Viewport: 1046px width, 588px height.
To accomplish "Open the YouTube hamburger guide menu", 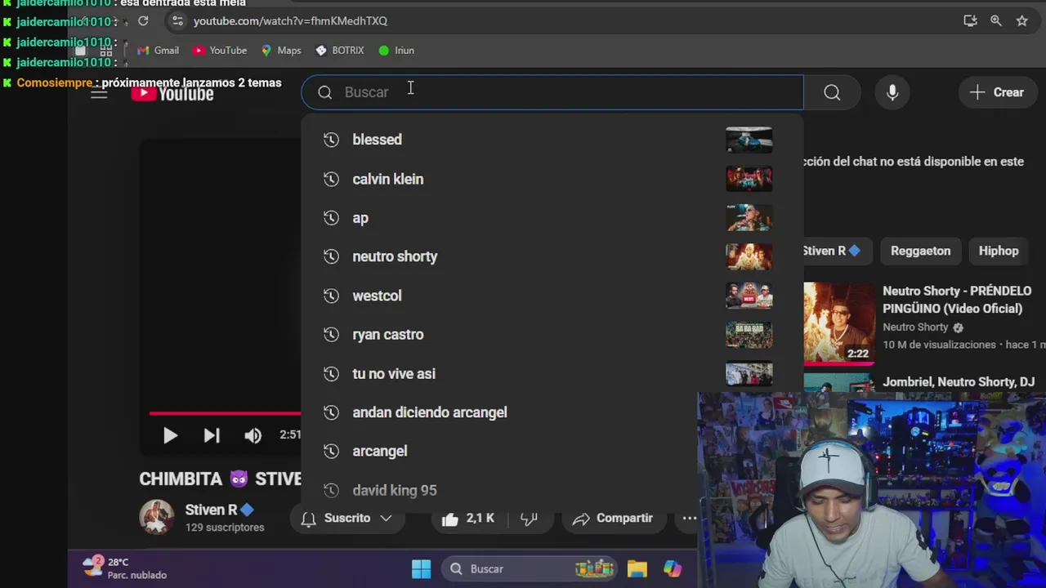I will pos(99,93).
